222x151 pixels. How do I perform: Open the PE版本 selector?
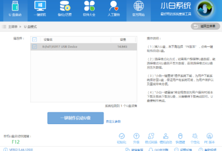pos(210,138)
